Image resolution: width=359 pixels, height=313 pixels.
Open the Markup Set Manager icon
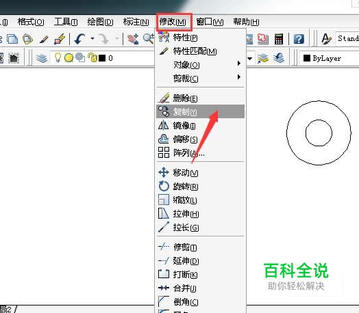click(263, 39)
